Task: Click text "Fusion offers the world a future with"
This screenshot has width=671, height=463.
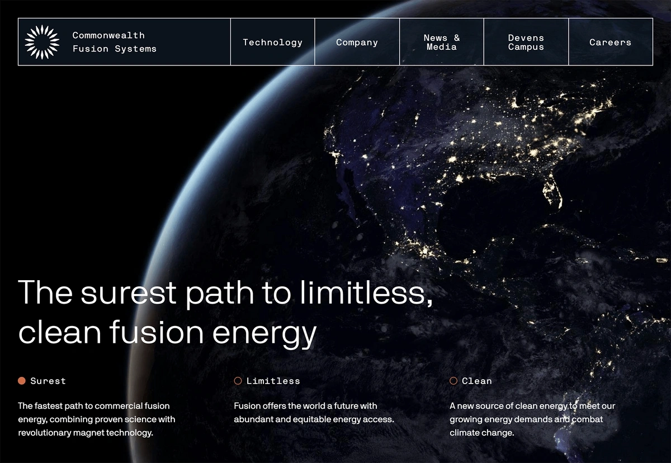Action: [306, 406]
